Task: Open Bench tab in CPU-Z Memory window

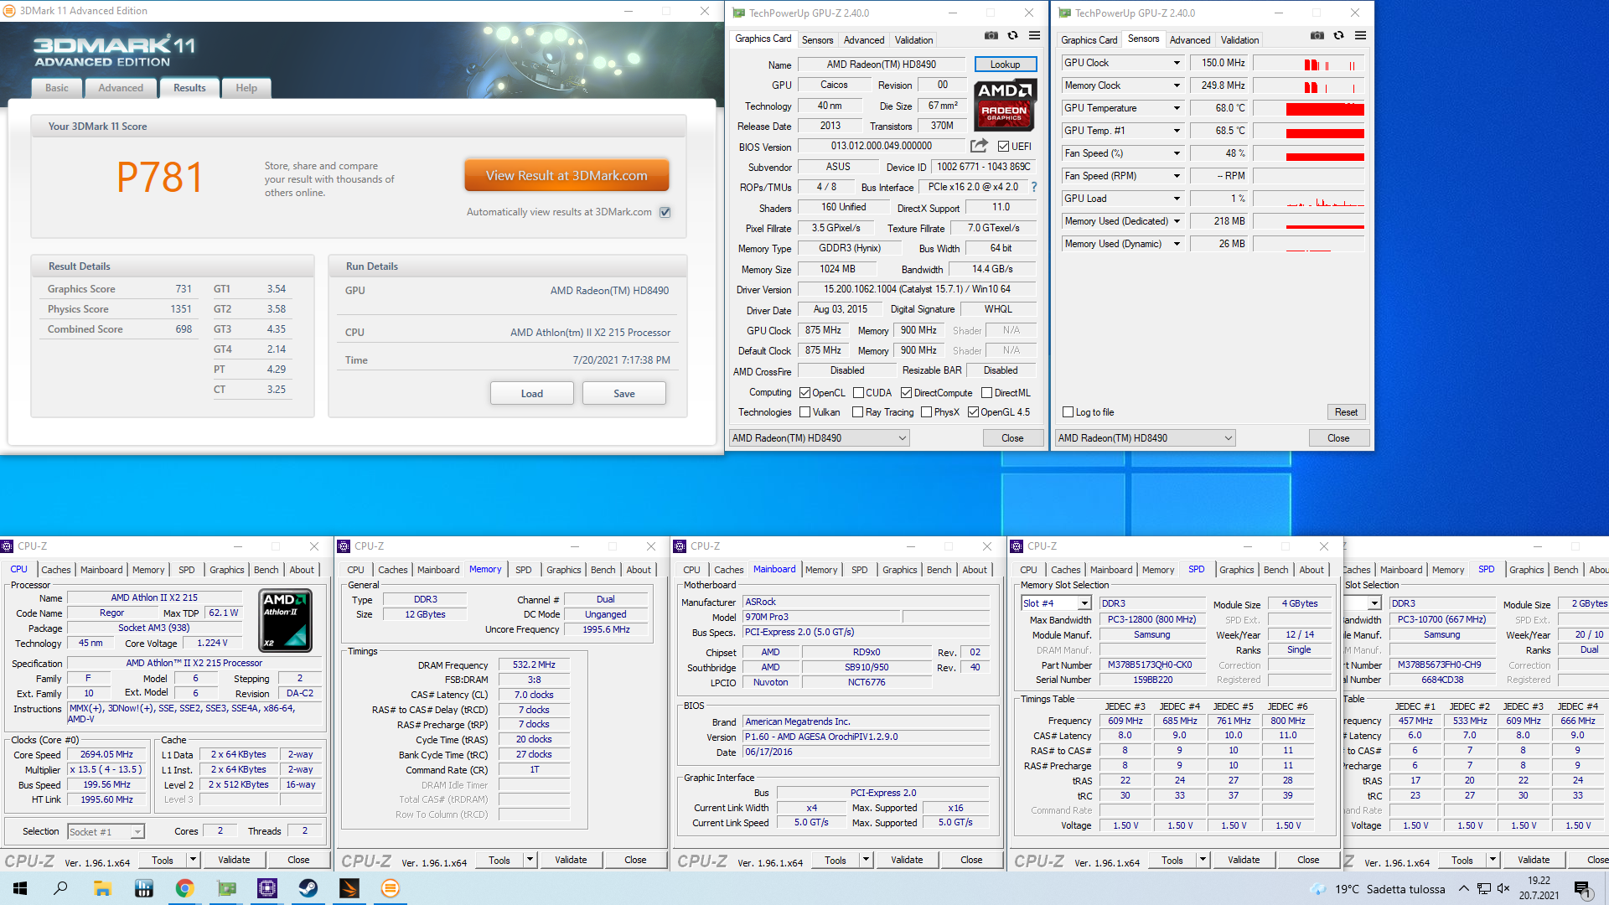Action: 603,570
